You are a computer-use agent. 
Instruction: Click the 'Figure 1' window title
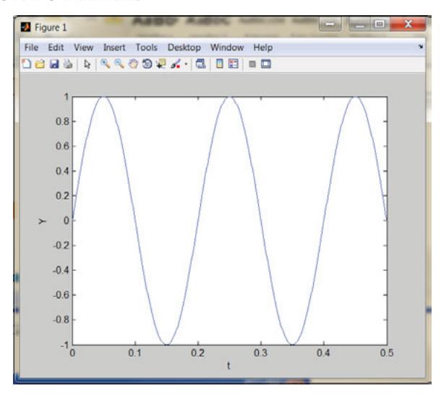(x=51, y=27)
